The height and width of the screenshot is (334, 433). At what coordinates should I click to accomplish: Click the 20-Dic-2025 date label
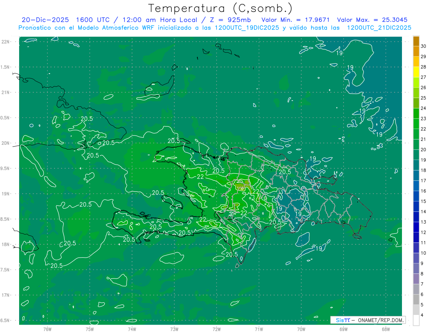[x=41, y=20]
